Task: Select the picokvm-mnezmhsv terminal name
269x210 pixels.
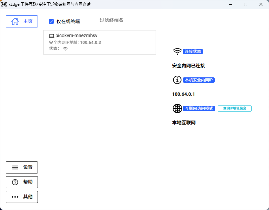Action: click(76, 36)
